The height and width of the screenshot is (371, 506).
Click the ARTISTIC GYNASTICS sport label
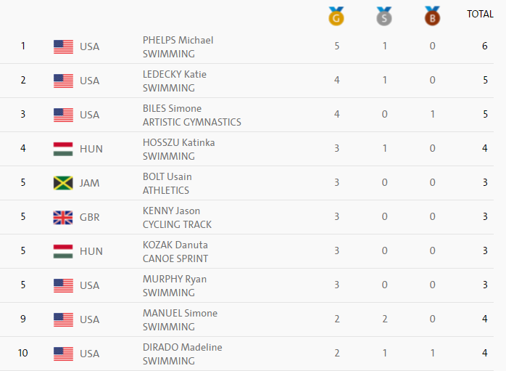[191, 122]
